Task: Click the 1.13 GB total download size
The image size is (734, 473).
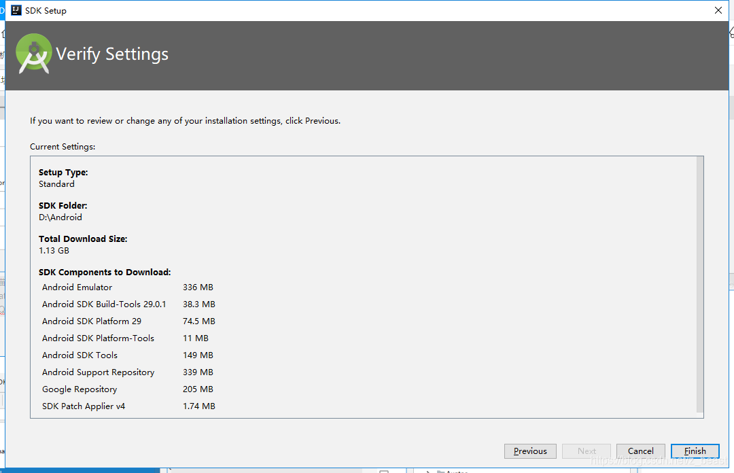Action: point(54,251)
